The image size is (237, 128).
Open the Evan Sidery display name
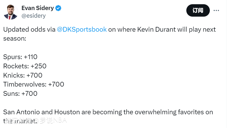point(37,8)
